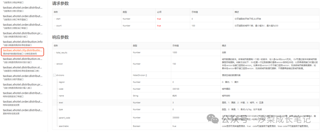
Task: Click the 描述 header in request parameters table
Action: coord(237,12)
